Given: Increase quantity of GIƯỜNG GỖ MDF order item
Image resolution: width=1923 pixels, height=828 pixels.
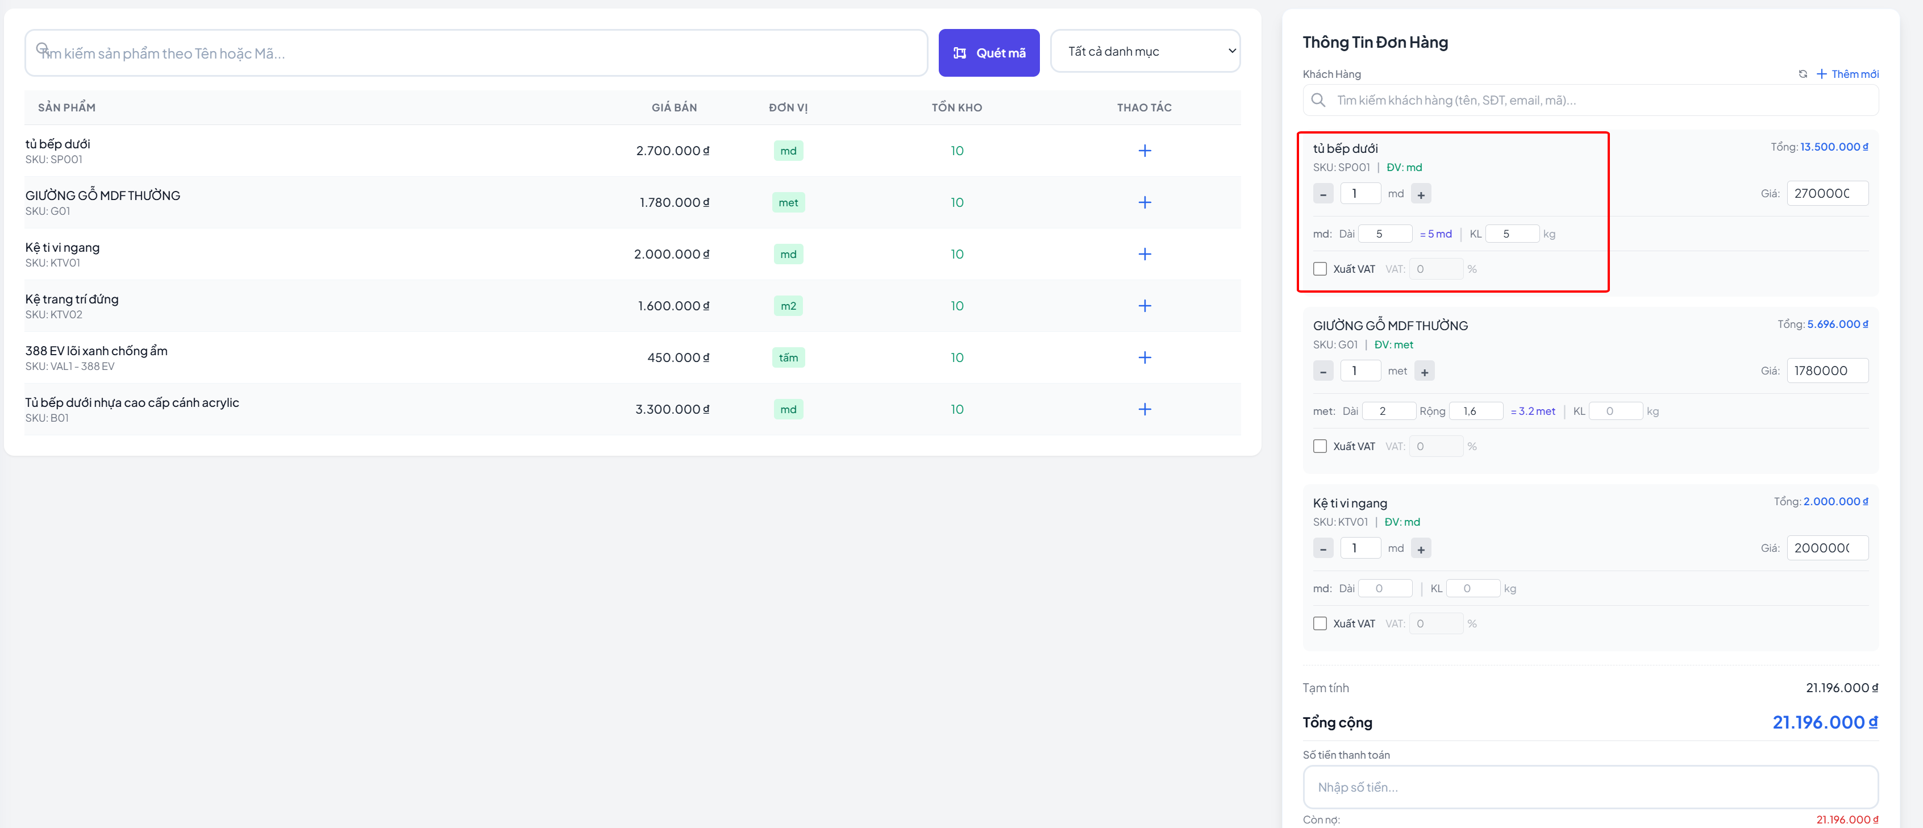Looking at the screenshot, I should [1423, 372].
